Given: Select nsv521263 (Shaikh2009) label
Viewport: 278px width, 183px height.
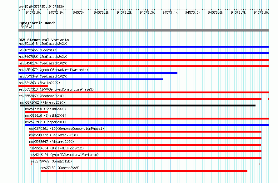Looking at the screenshot, I should click(39, 83).
